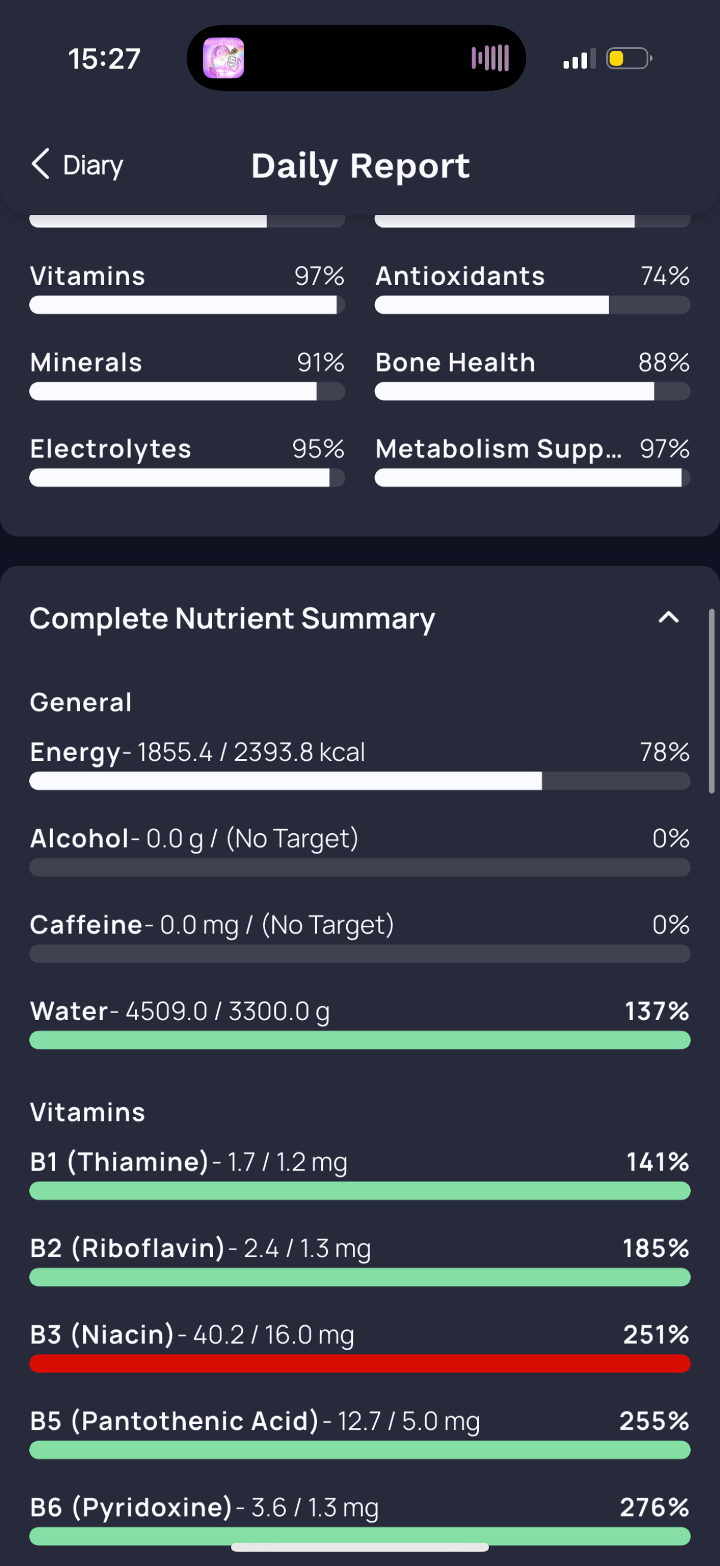Tap the back chevron beside Diary
The width and height of the screenshot is (720, 1566).
[40, 164]
